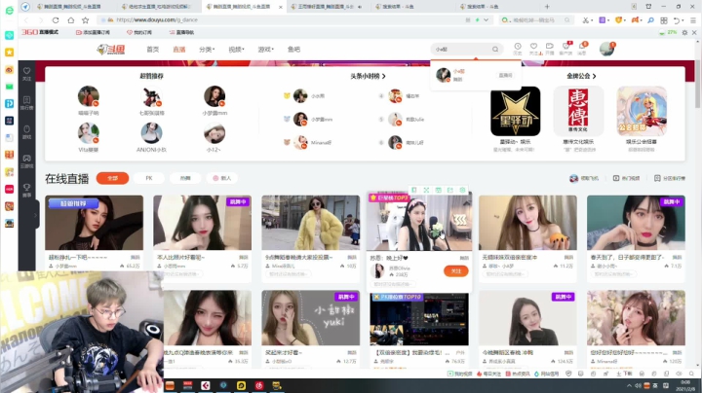702x393 pixels.
Task: Expand the 视频 video dropdown
Action: pos(236,49)
